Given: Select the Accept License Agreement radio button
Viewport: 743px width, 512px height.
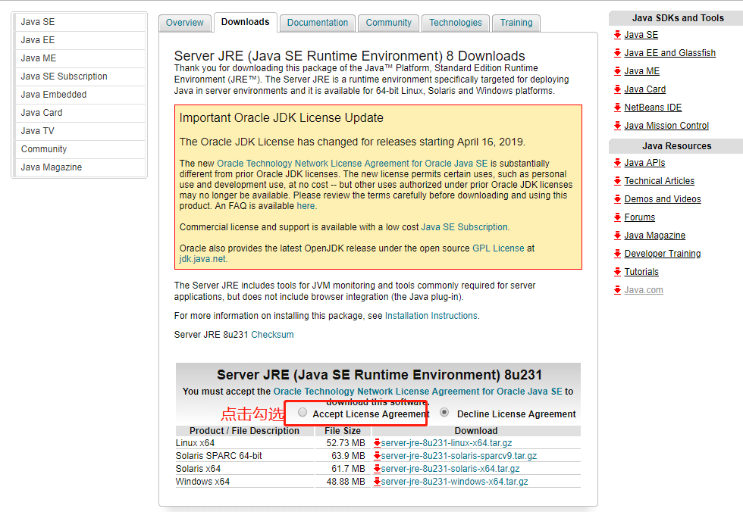Looking at the screenshot, I should click(x=303, y=412).
